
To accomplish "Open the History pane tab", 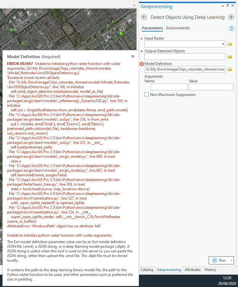I will 210,270.
